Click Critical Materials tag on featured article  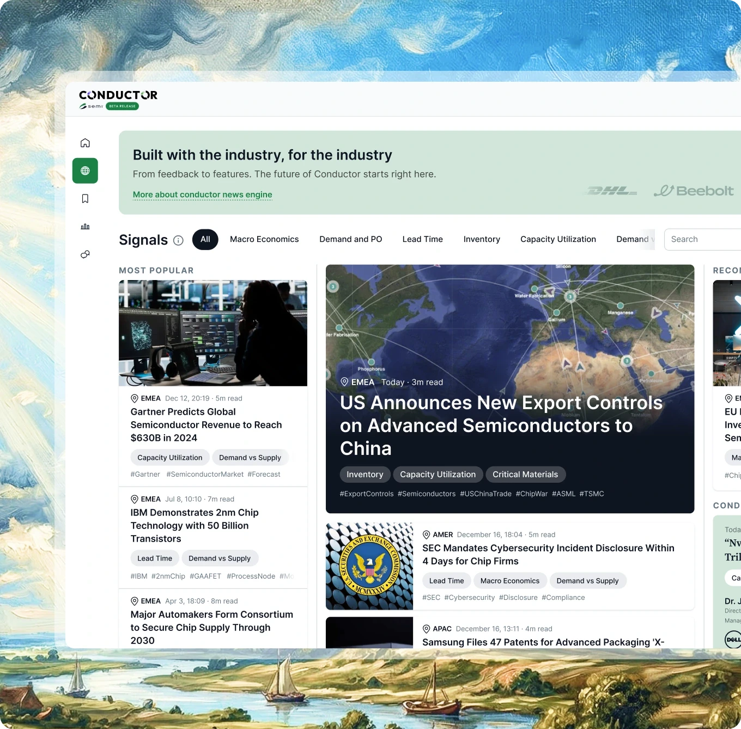click(x=525, y=475)
